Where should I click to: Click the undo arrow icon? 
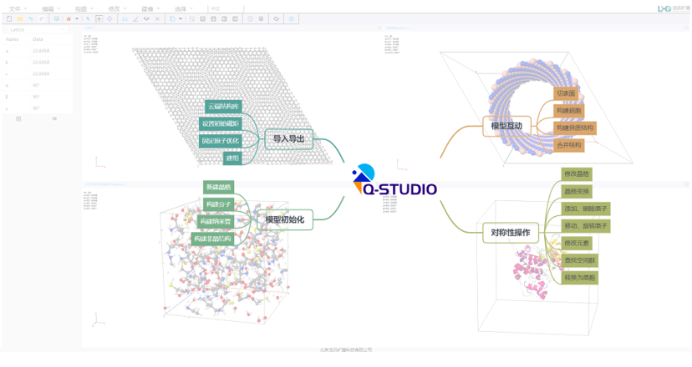(x=31, y=18)
